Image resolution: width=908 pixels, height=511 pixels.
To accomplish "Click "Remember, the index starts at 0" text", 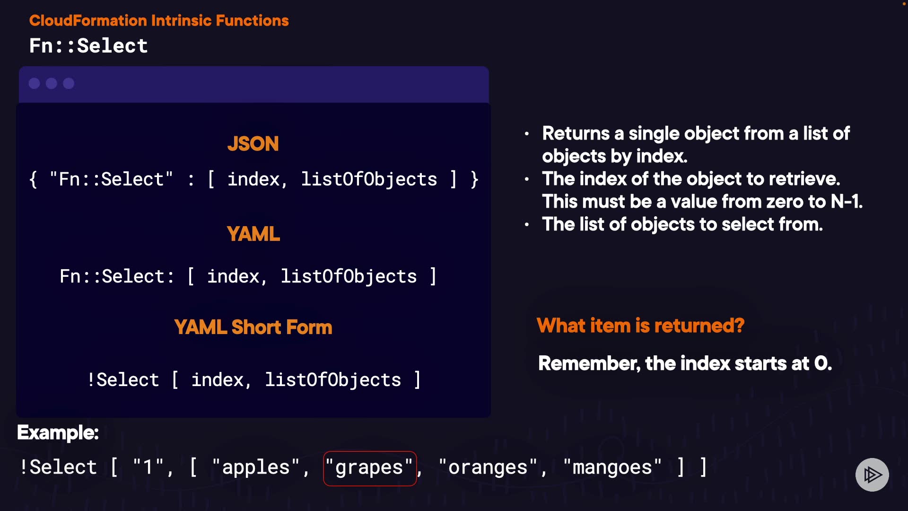I will 685,363.
